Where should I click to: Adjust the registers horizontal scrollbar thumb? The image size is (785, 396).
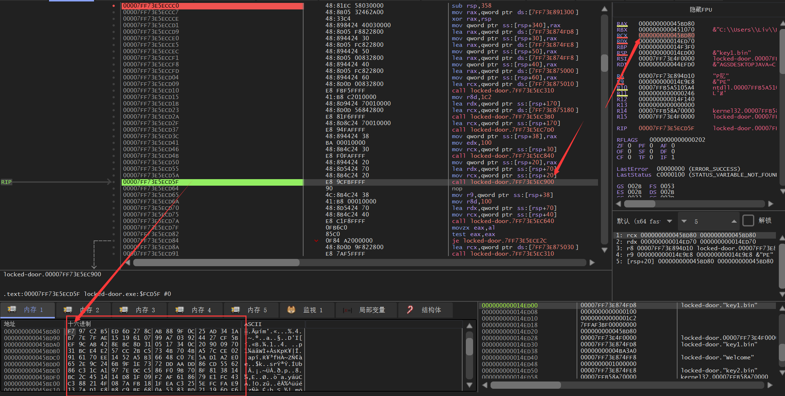639,204
